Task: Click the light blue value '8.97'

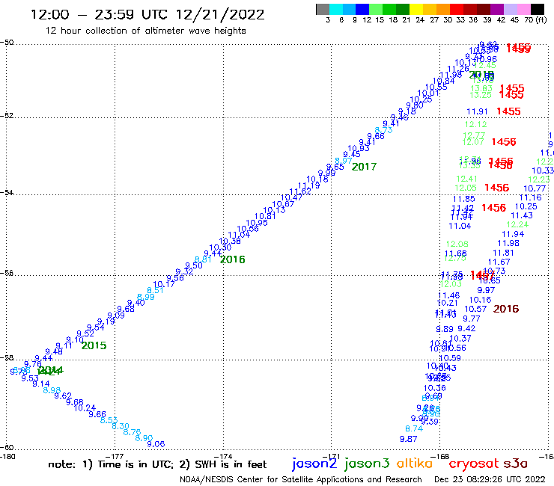Action: 344,161
